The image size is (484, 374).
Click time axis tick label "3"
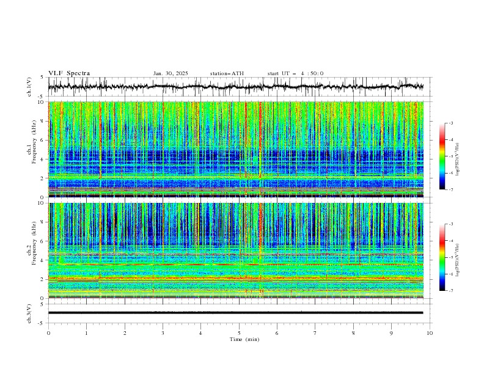coord(163,333)
